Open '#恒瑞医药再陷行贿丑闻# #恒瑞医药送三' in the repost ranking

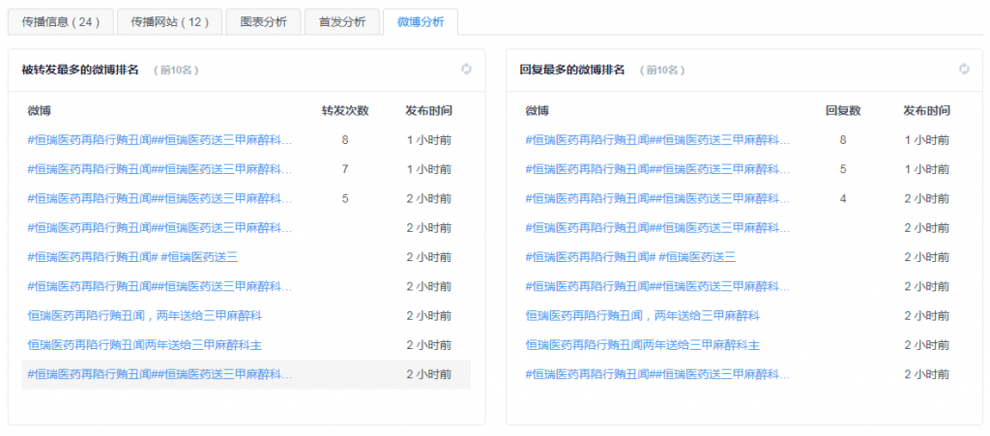tap(132, 257)
